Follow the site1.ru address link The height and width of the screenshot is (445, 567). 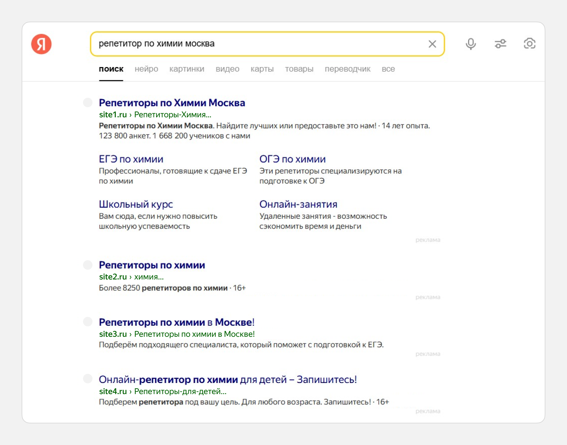113,115
